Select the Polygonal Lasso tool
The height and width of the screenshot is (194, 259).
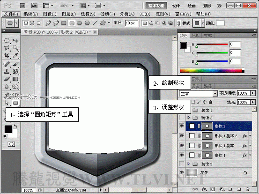(7, 48)
